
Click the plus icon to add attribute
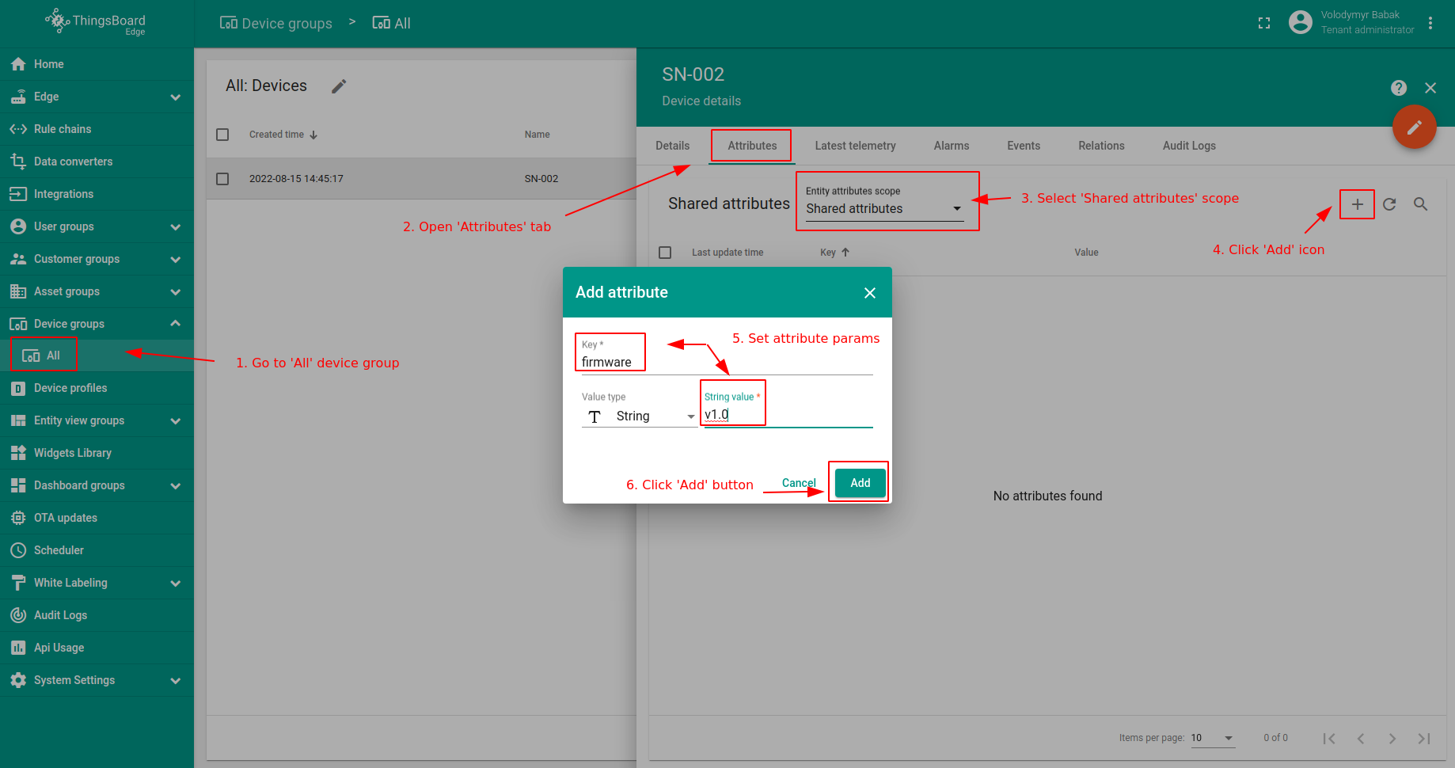point(1357,204)
